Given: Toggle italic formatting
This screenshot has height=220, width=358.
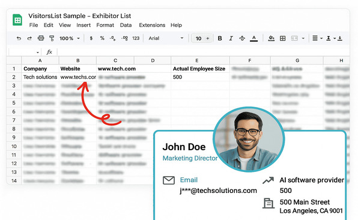Looking at the screenshot, I should pos(231,38).
